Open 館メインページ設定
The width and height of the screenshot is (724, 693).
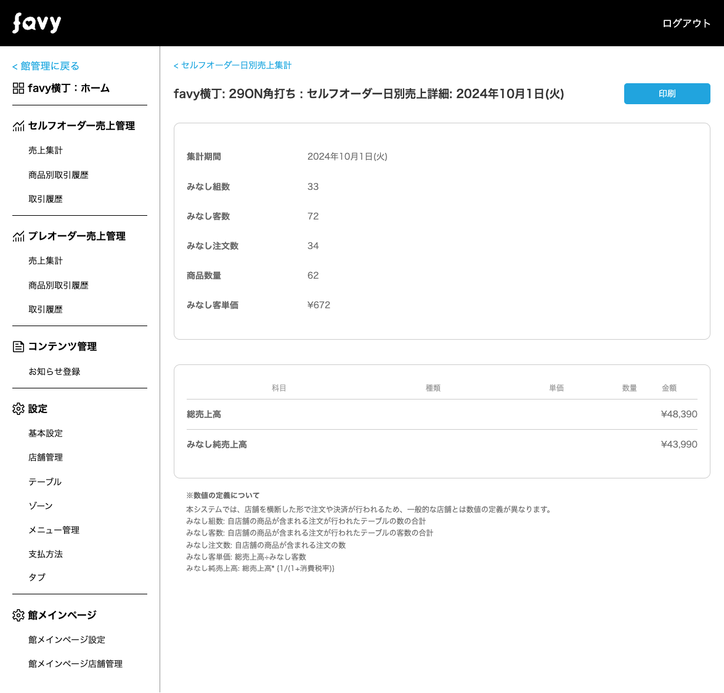pyautogui.click(x=67, y=640)
